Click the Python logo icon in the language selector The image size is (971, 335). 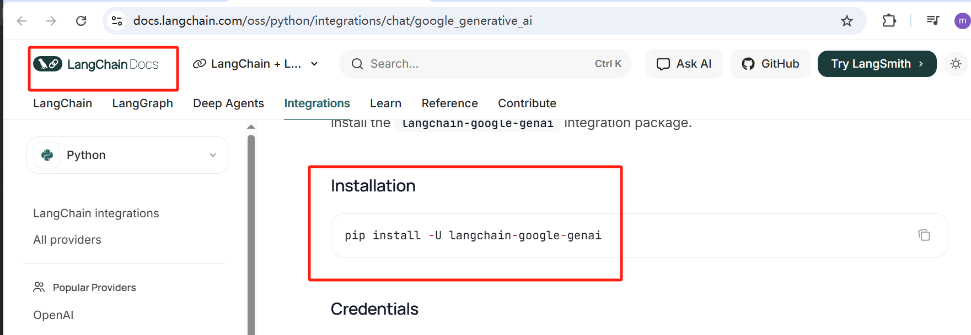[x=47, y=155]
